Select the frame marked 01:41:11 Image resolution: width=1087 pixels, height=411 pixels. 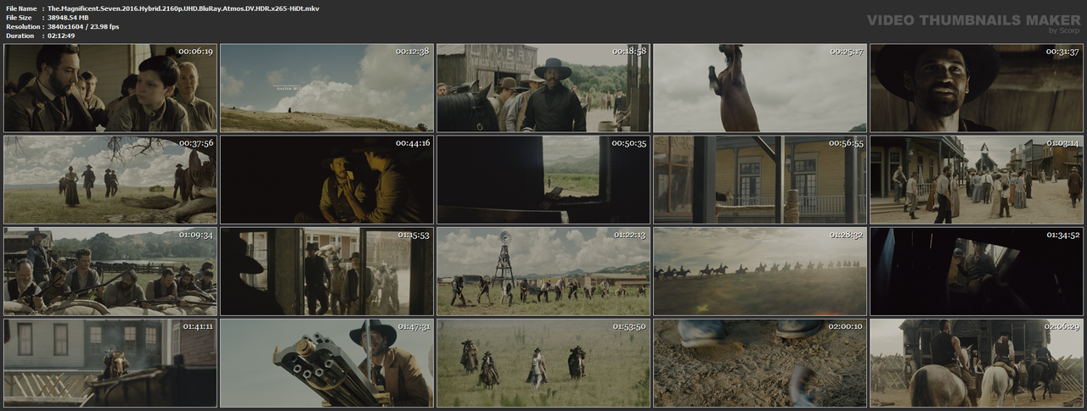(x=110, y=362)
